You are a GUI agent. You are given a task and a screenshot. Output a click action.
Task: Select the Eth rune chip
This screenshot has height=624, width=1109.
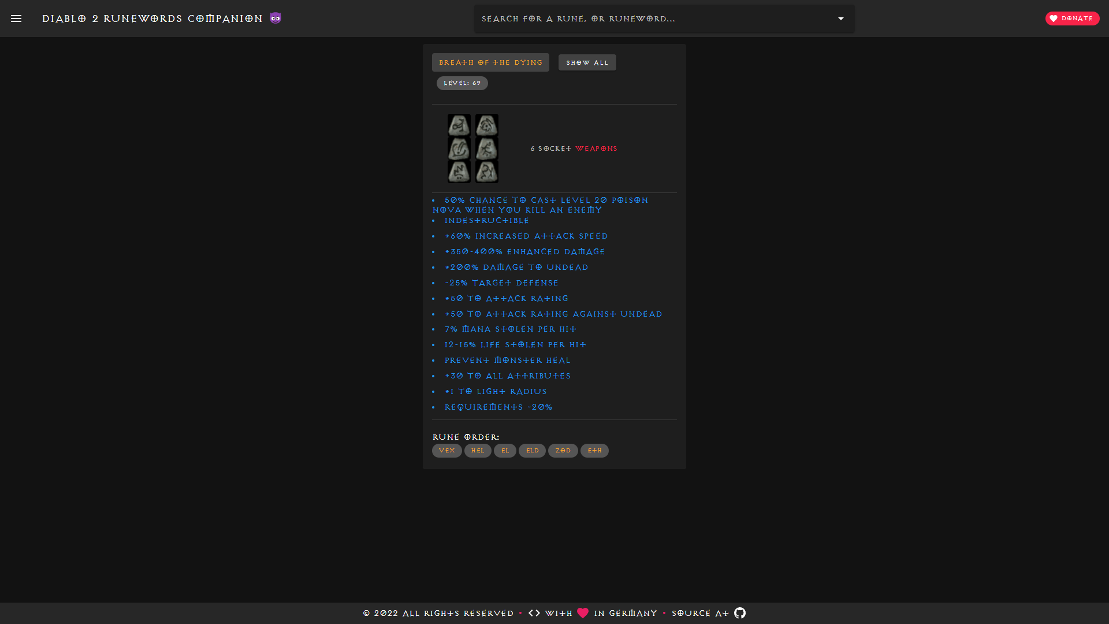point(594,451)
